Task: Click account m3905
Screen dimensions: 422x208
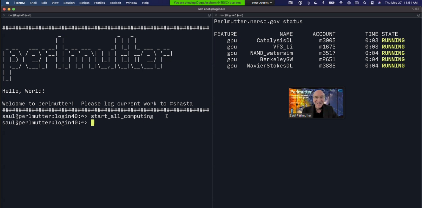Action: (327, 41)
